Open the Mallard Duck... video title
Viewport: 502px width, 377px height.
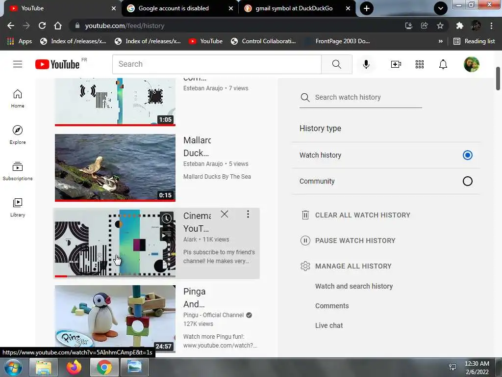tap(197, 146)
